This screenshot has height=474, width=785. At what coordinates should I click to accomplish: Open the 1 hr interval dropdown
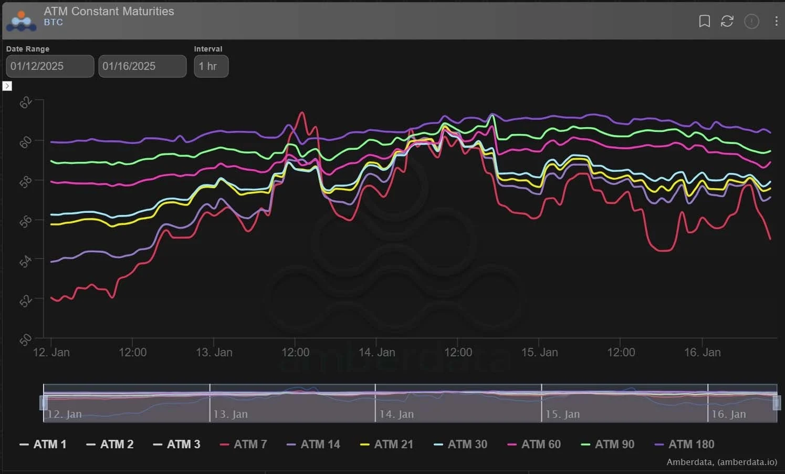211,66
